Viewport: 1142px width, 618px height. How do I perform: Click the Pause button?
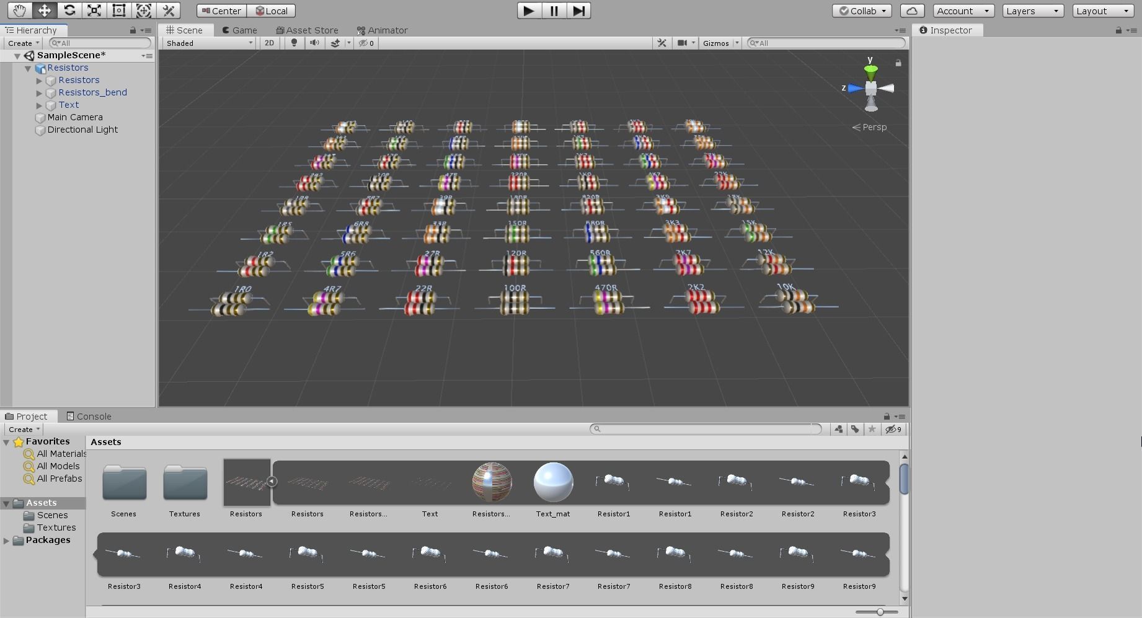click(x=554, y=11)
